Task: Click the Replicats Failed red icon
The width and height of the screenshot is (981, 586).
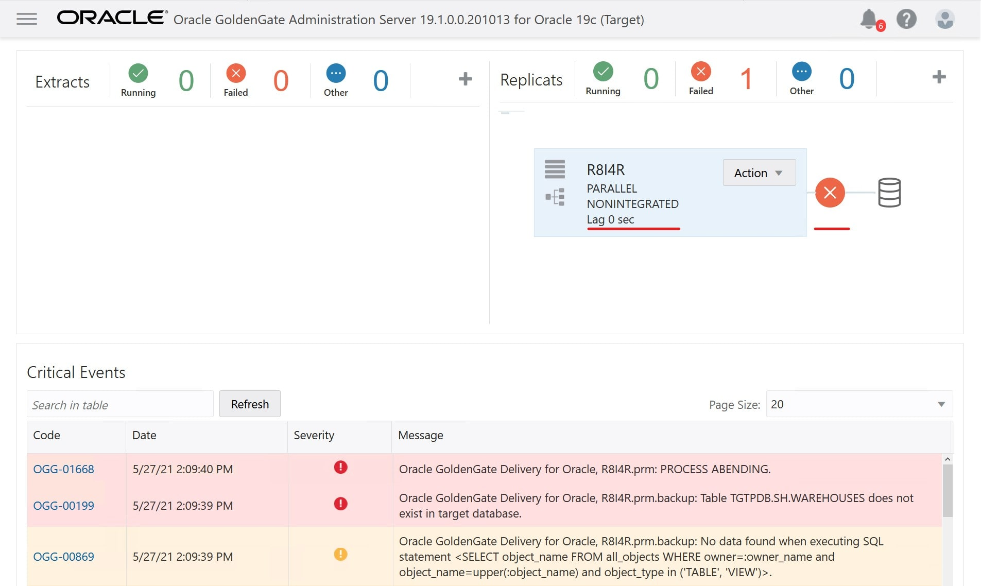Action: (701, 72)
